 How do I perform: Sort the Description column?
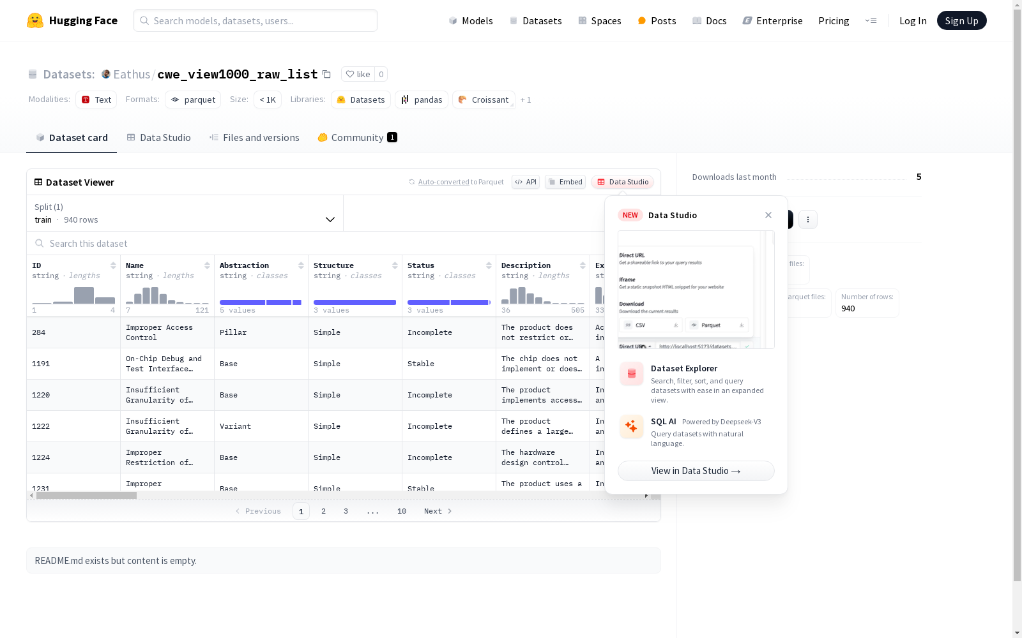(x=583, y=265)
